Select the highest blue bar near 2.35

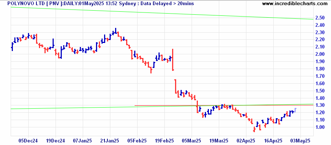(115, 31)
